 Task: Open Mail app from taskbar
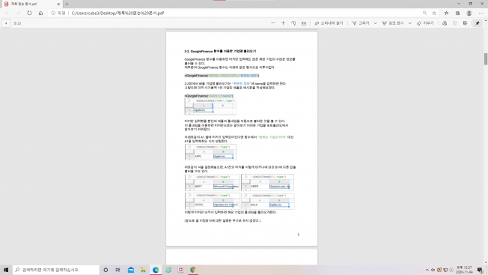(x=131, y=270)
